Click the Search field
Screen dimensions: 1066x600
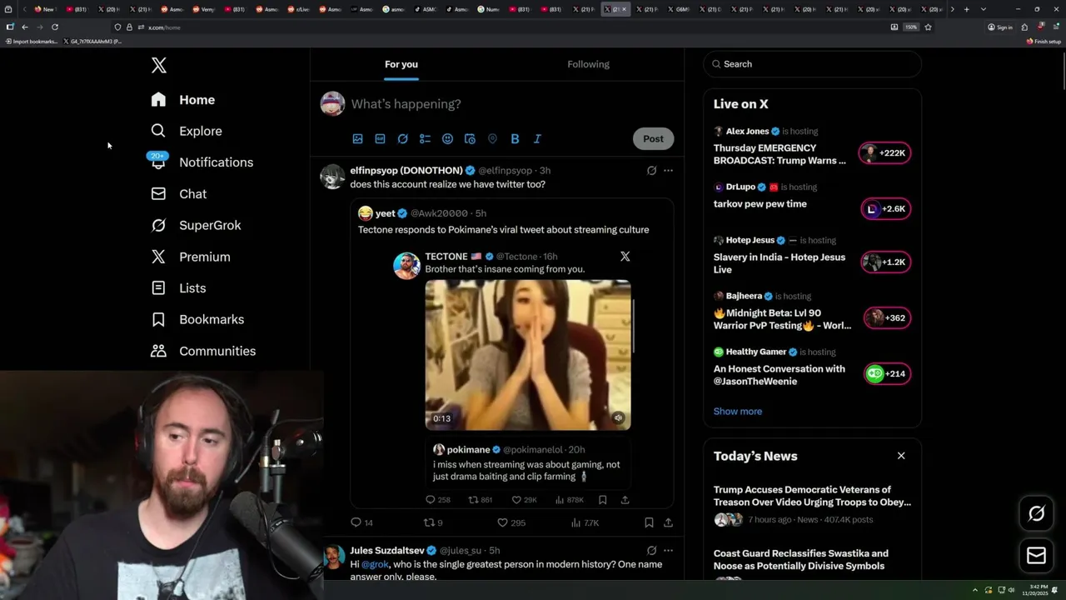point(812,64)
